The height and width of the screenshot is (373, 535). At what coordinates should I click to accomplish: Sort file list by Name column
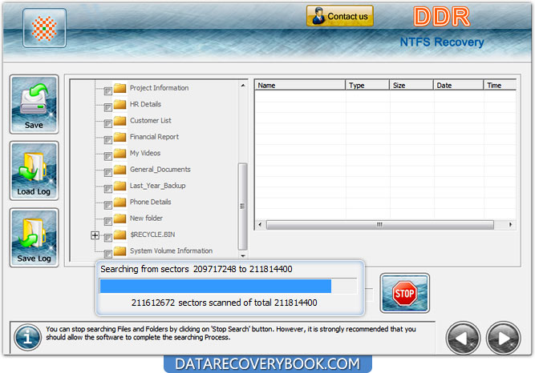click(x=300, y=85)
